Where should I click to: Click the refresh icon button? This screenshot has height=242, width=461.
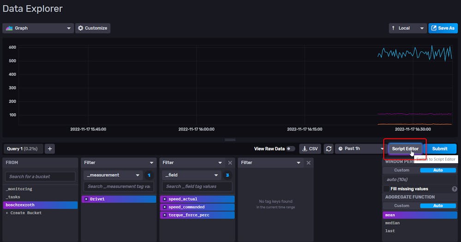pyautogui.click(x=329, y=149)
